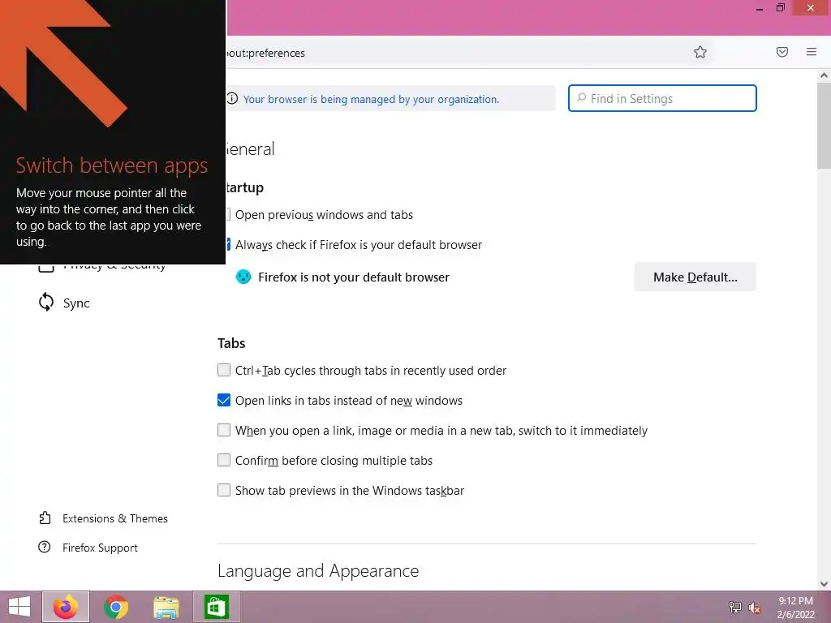Toggle switch to new tab immediately checkbox

224,430
